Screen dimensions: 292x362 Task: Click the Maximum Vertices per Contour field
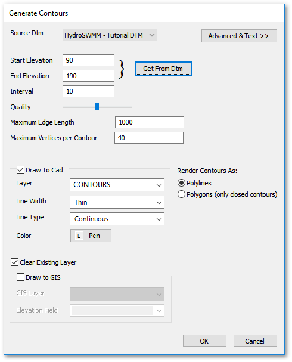point(149,138)
